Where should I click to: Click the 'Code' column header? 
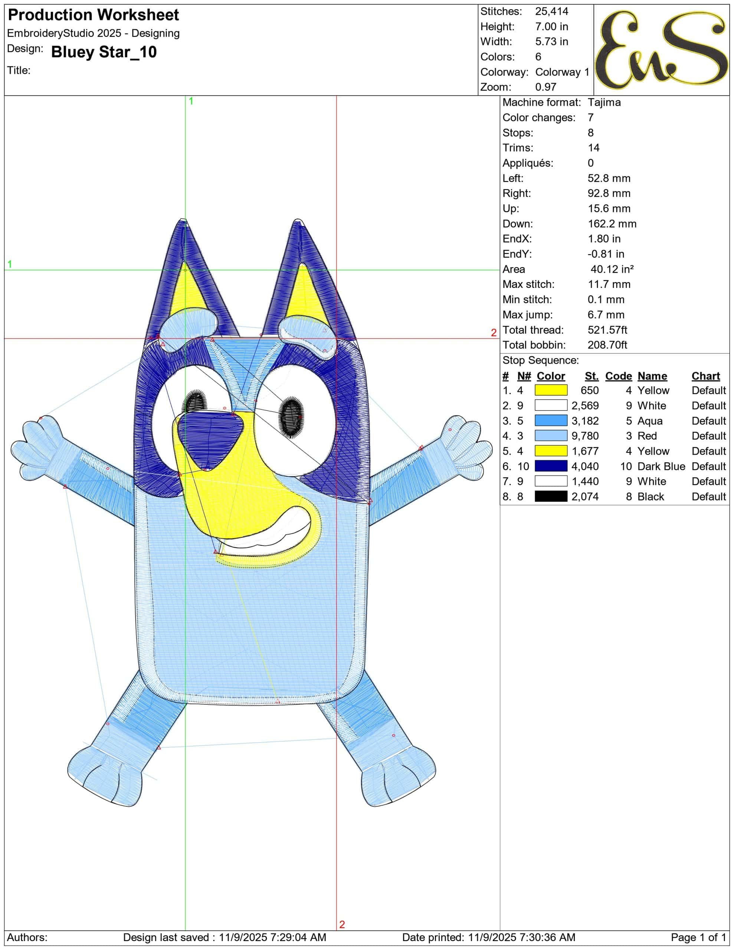click(618, 376)
